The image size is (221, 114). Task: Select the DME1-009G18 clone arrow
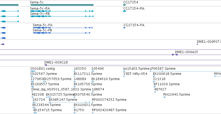click(45, 65)
